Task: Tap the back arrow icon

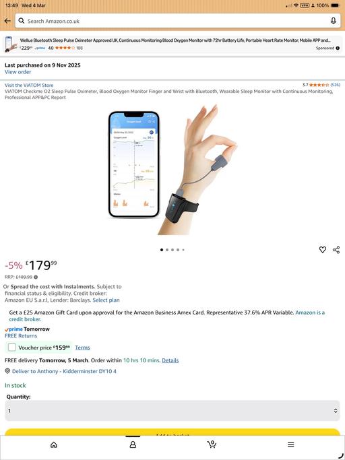Action: tap(7, 21)
